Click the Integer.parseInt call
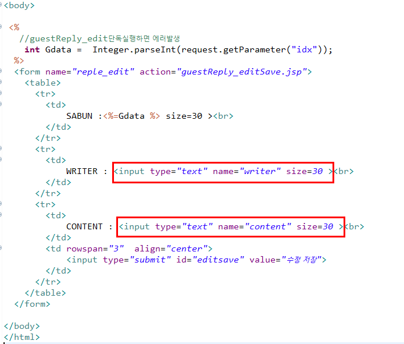Viewport: 404px width, 344px height. click(134, 49)
